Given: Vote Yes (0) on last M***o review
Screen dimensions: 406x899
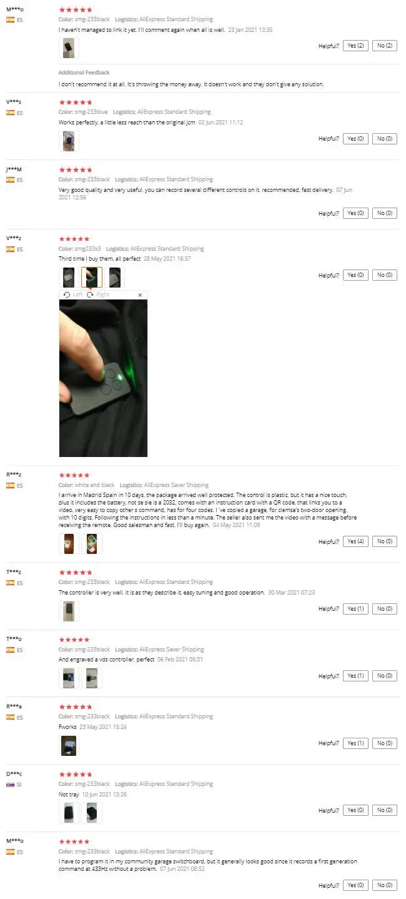Looking at the screenshot, I should [355, 885].
